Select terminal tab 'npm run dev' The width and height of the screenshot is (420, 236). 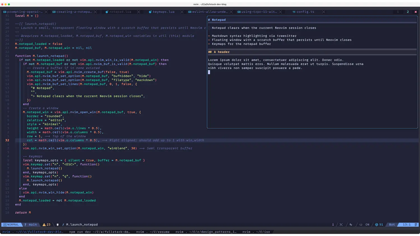click(x=100, y=232)
